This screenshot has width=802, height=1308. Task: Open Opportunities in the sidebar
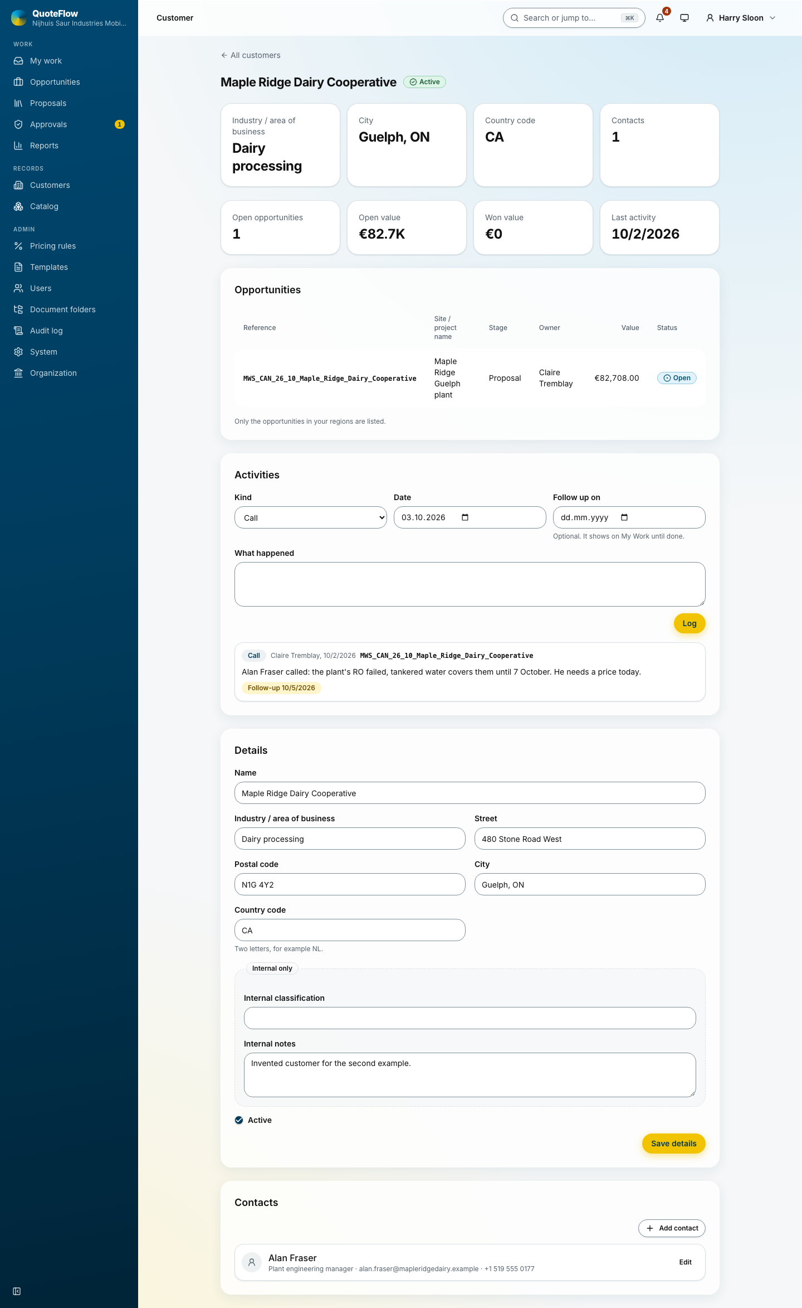(x=69, y=82)
